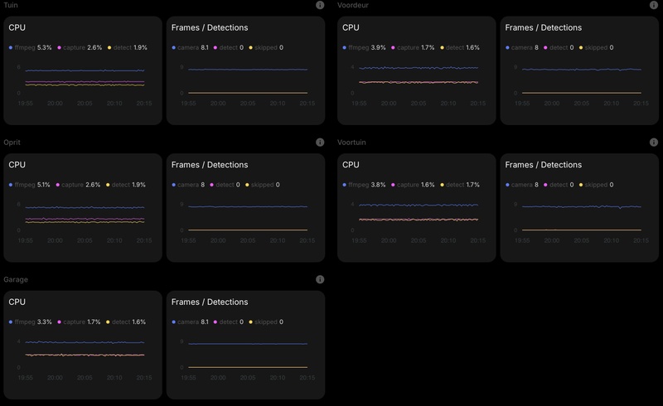Click the info icon for Oprit

pos(320,143)
